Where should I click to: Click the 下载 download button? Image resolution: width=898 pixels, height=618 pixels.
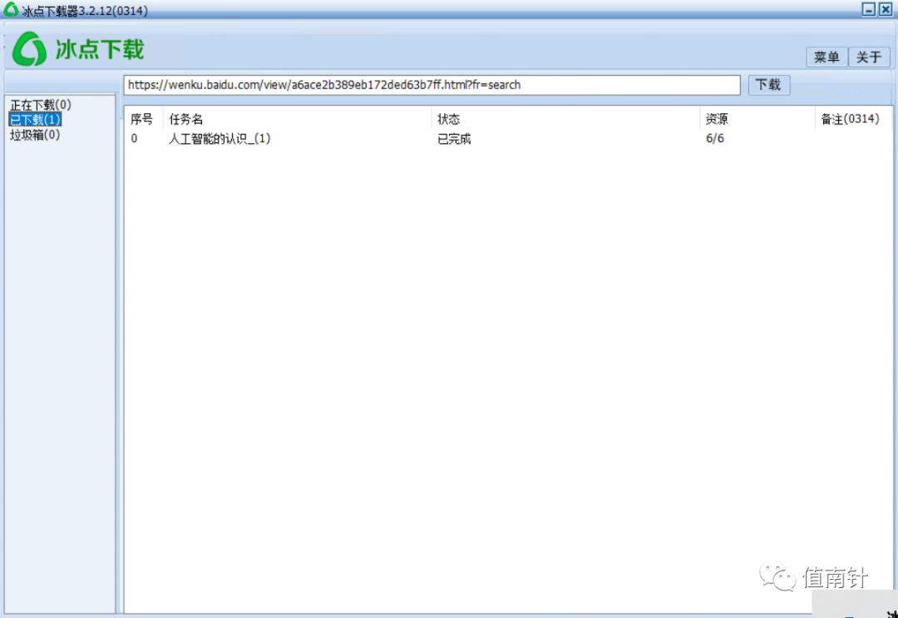(769, 86)
